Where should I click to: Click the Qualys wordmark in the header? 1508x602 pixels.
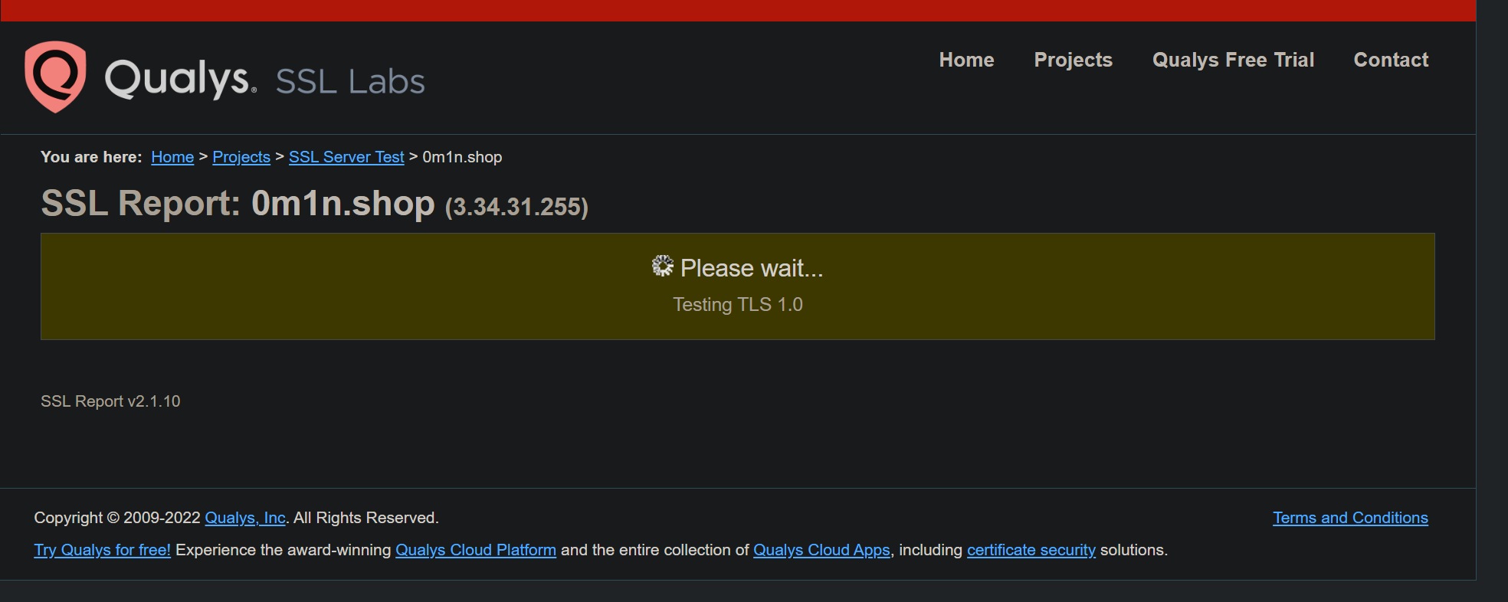pos(181,79)
